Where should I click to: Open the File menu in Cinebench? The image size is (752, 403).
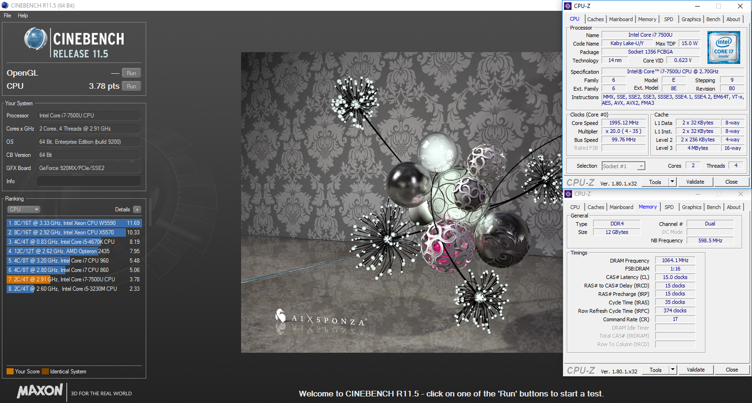coord(8,15)
